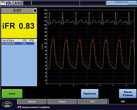
Task: Click the Live green button
Action: pyautogui.click(x=12, y=94)
